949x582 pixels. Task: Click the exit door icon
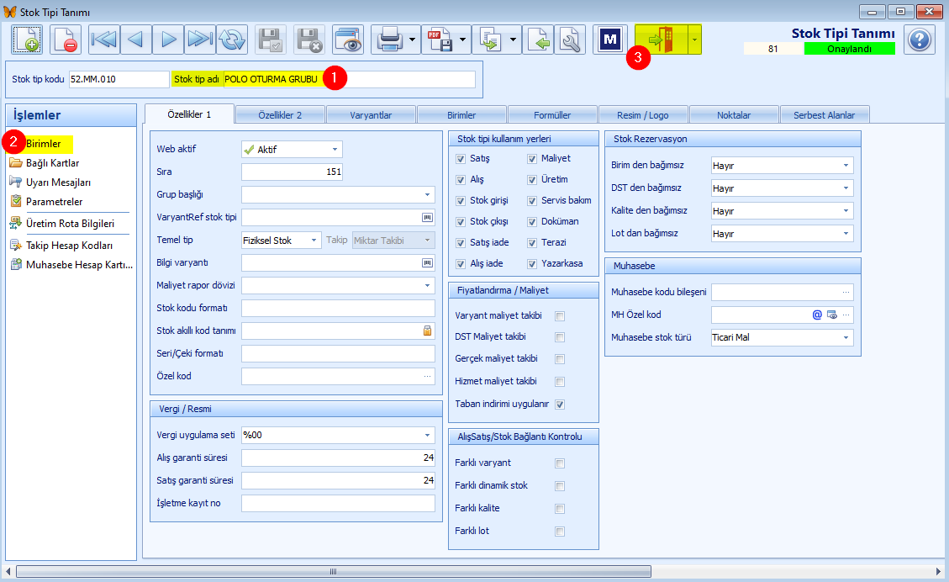click(x=661, y=40)
